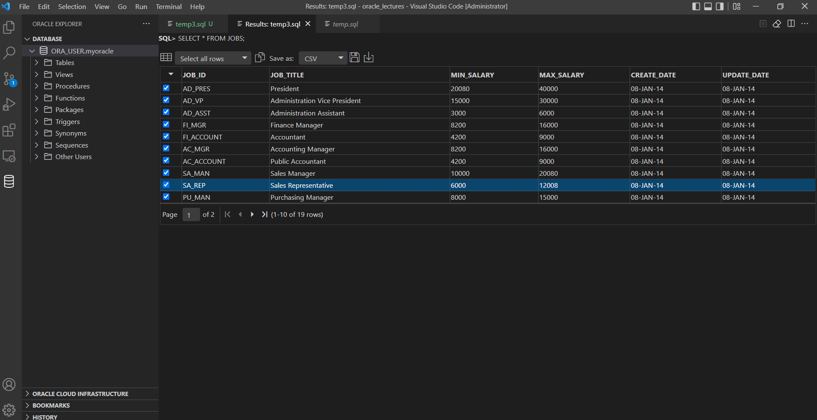
Task: Go to next results page
Action: coord(252,214)
